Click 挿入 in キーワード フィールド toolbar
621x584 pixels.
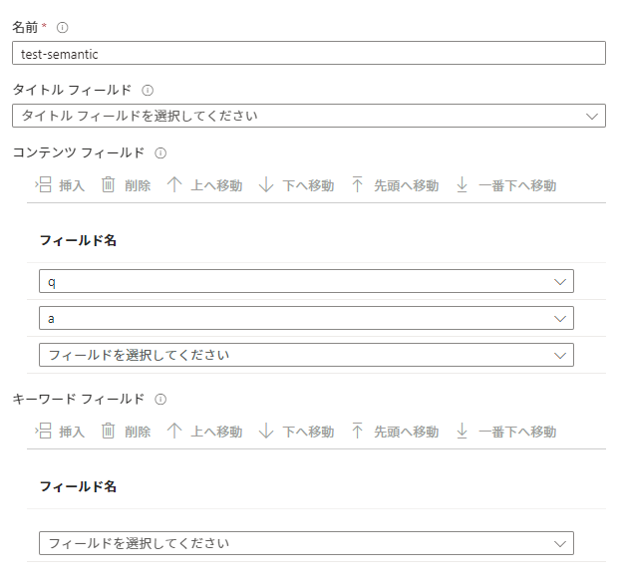(60, 432)
